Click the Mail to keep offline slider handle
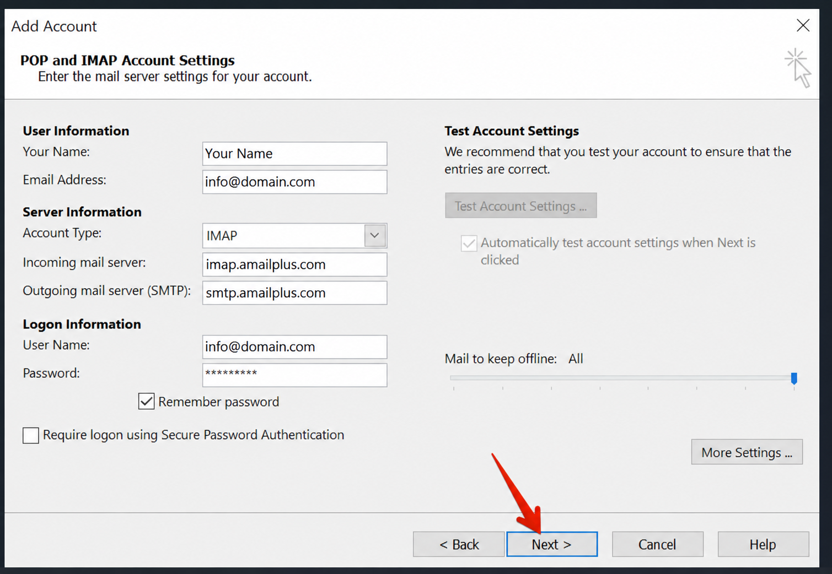The image size is (832, 574). (794, 378)
